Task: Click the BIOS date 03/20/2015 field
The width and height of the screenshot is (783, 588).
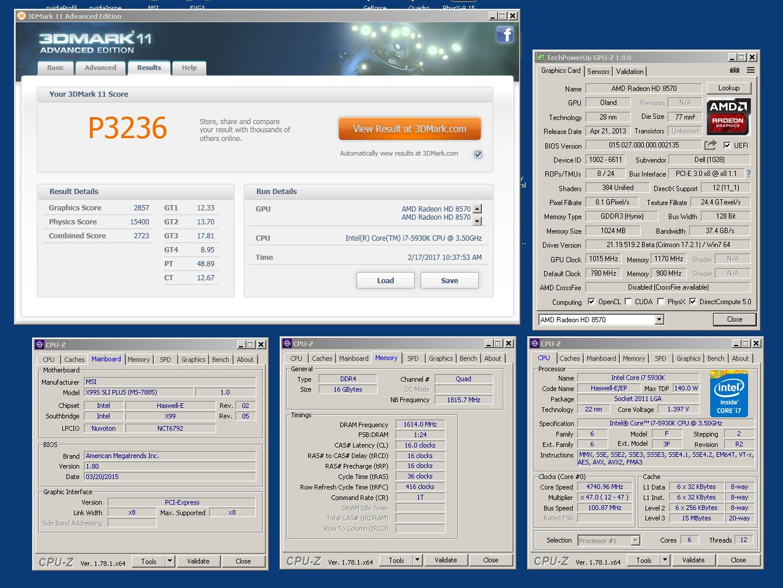Action: tap(170, 477)
